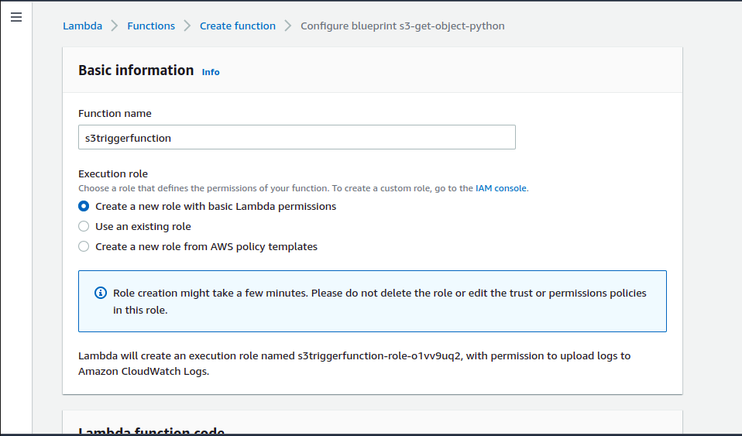Click the Function name text field
Screen dimensions: 742x436
pos(297,137)
